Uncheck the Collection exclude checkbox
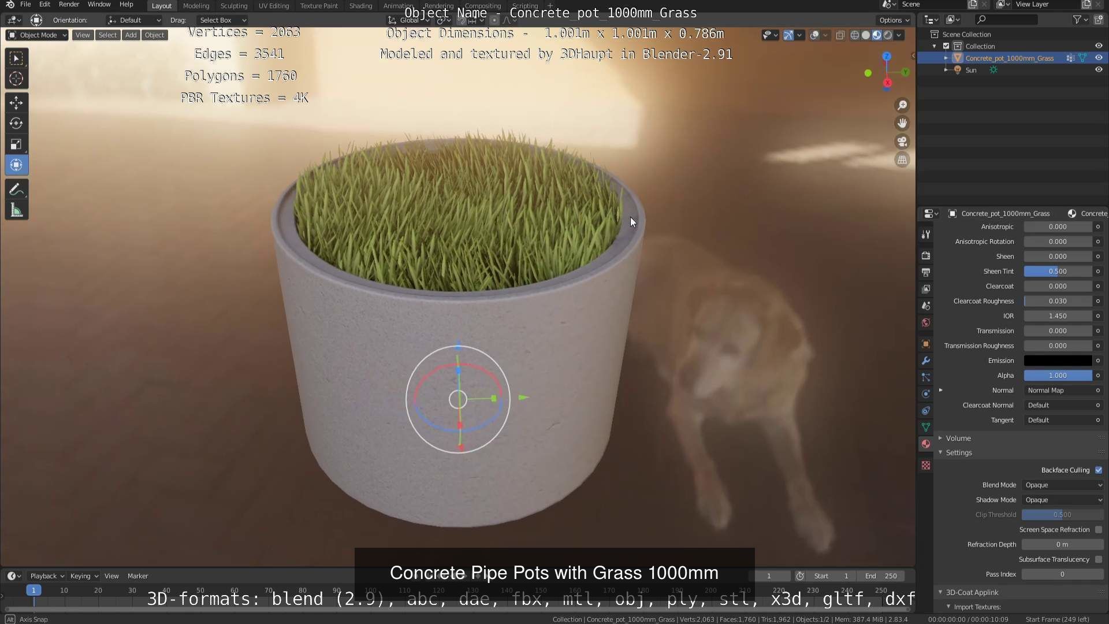This screenshot has height=624, width=1109. pos(946,46)
